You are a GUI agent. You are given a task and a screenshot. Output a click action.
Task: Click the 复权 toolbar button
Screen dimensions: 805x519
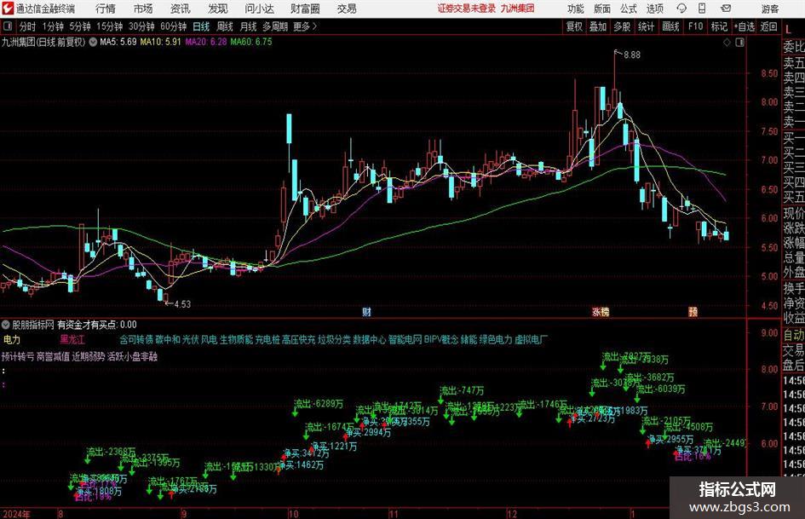tap(574, 26)
